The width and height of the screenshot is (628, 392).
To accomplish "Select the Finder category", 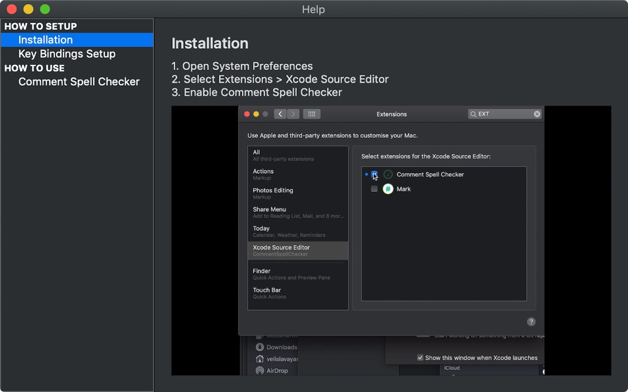I will 297,274.
